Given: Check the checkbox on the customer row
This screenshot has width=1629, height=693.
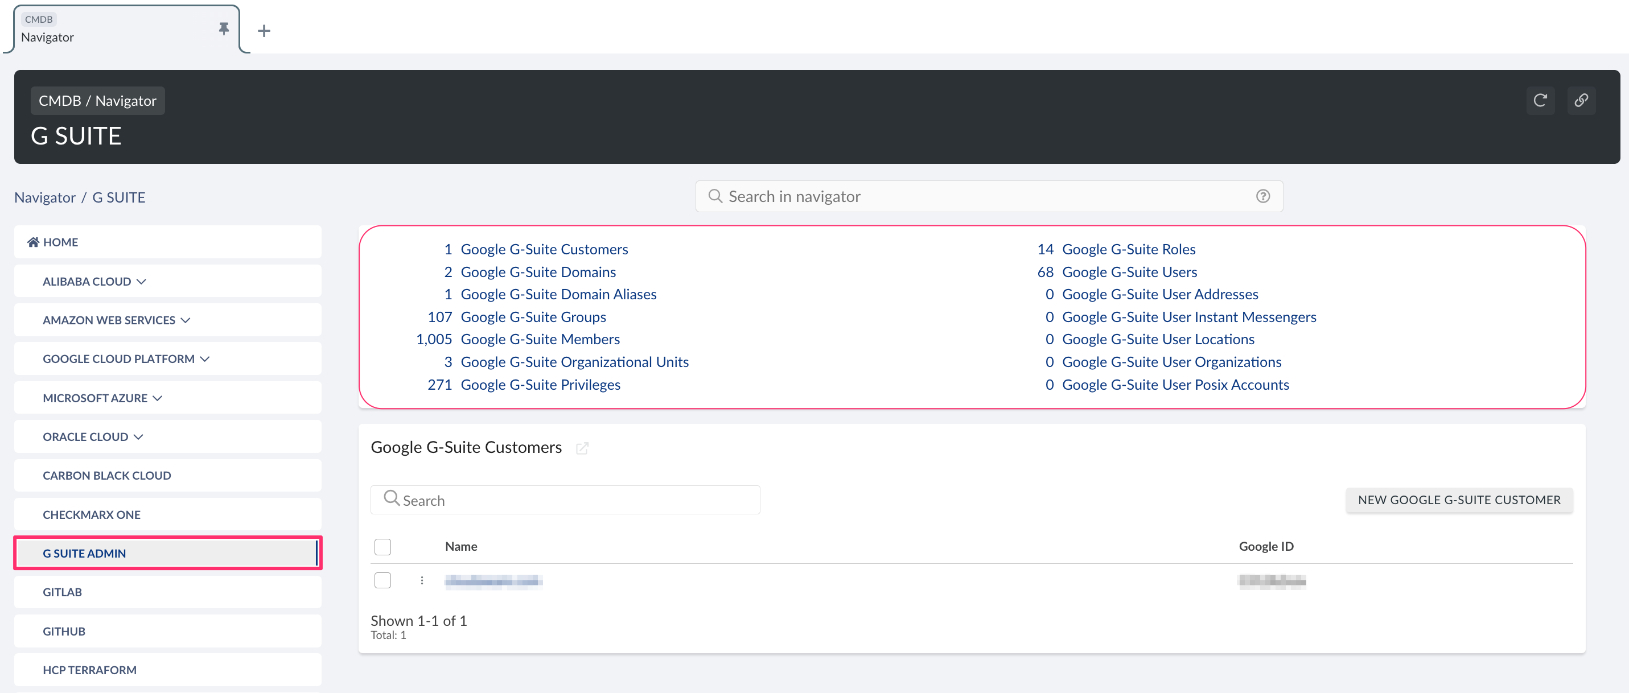Looking at the screenshot, I should 382,580.
